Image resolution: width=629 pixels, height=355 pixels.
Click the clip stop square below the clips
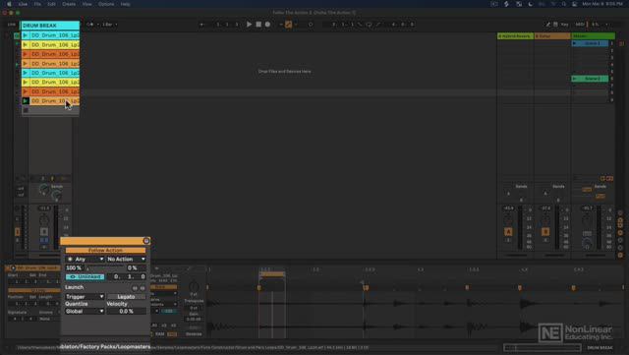pos(26,110)
